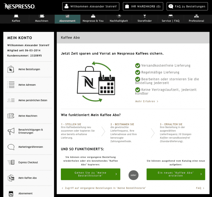Viewport: 212px width, 197px height.
Task: Click Zugriff auf vergangene Bestellungen link
Action: click(x=104, y=188)
